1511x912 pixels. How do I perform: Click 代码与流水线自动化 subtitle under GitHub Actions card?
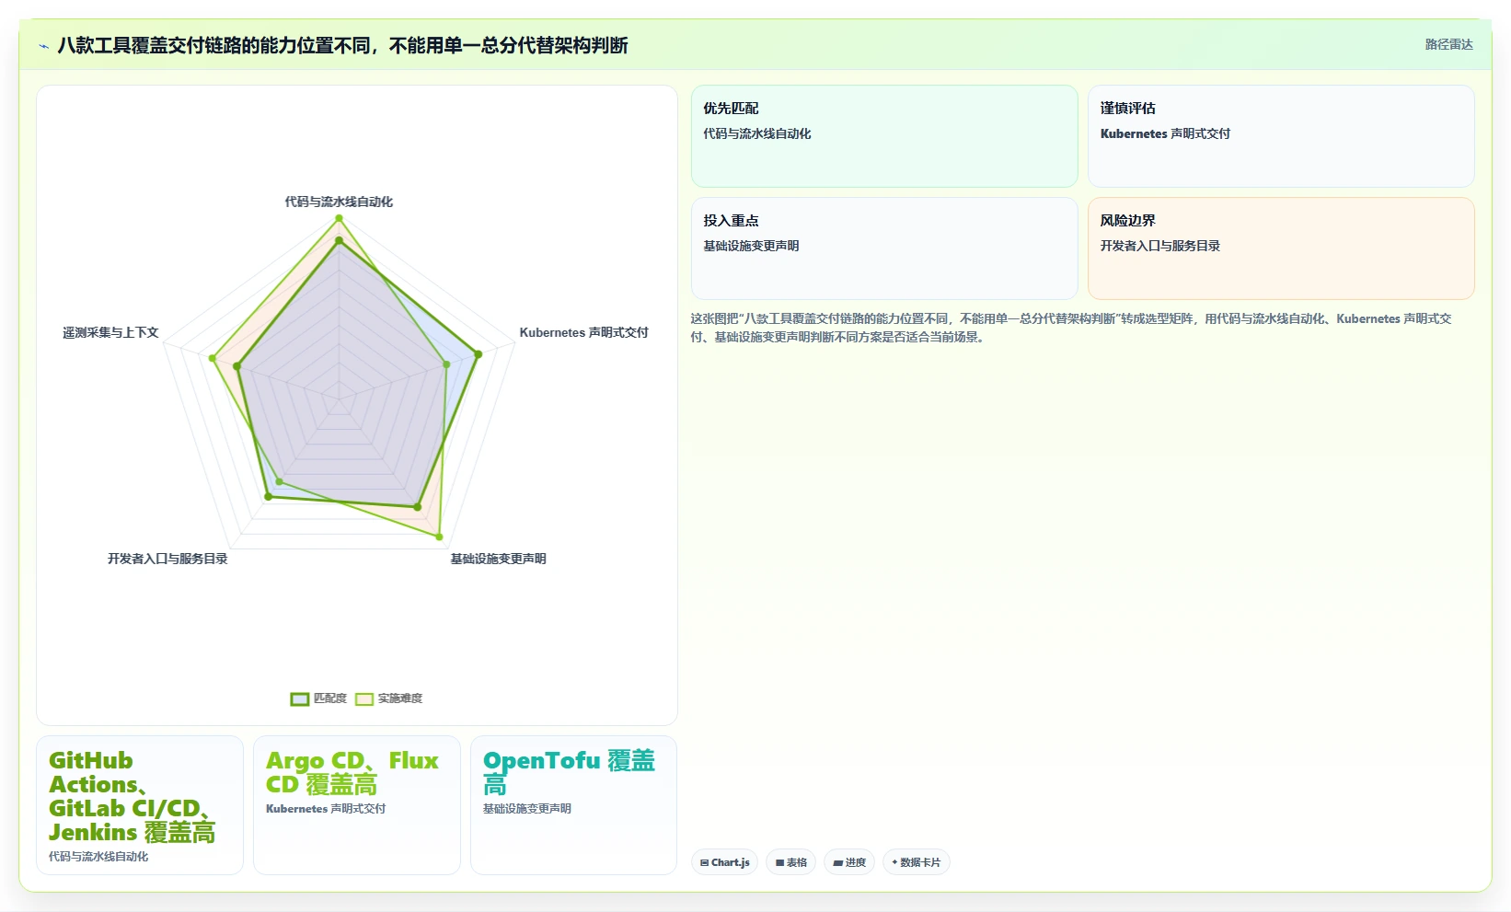pyautogui.click(x=98, y=857)
